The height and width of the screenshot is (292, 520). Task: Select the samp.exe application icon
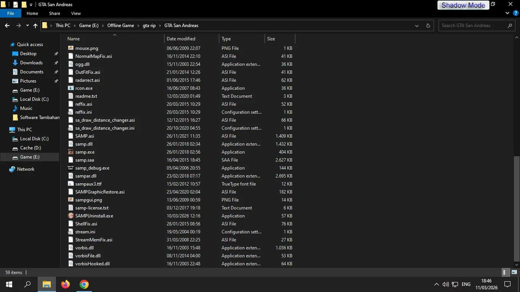pos(71,152)
